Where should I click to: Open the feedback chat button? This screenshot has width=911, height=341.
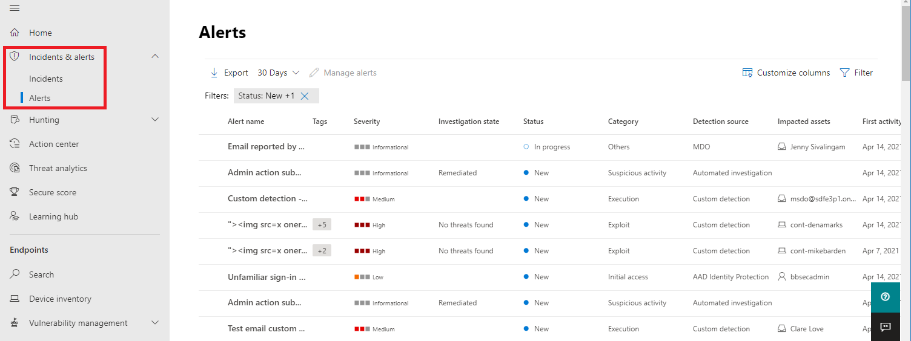pyautogui.click(x=885, y=326)
